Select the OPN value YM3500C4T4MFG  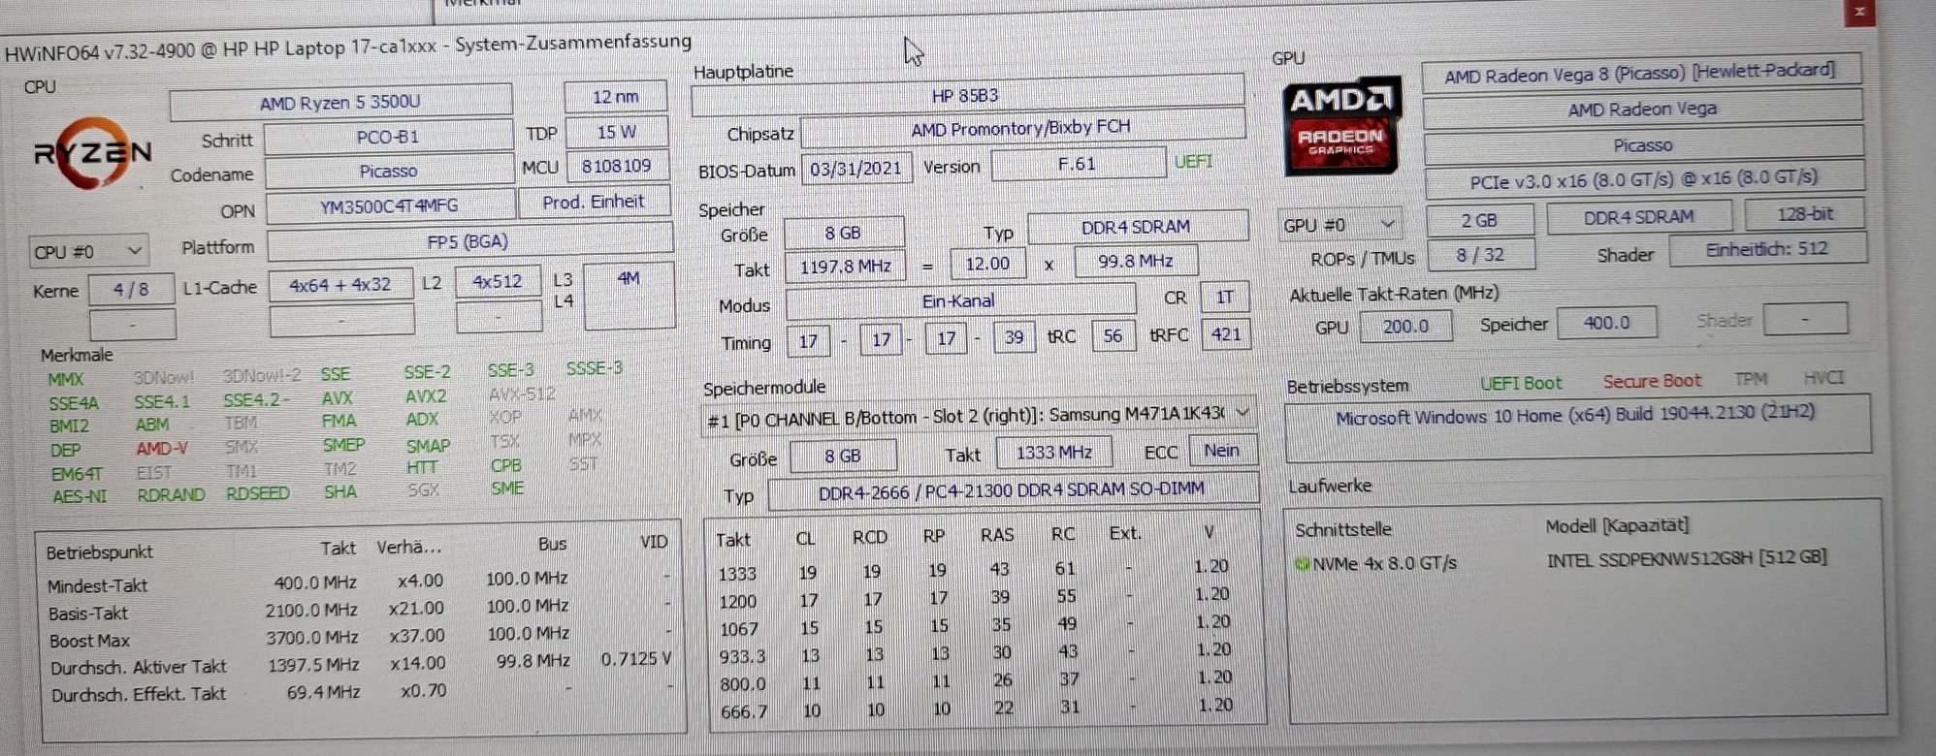[389, 205]
